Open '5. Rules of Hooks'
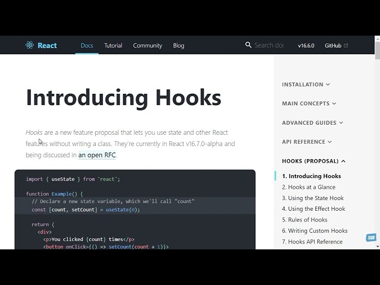The width and height of the screenshot is (380, 285). (305, 220)
